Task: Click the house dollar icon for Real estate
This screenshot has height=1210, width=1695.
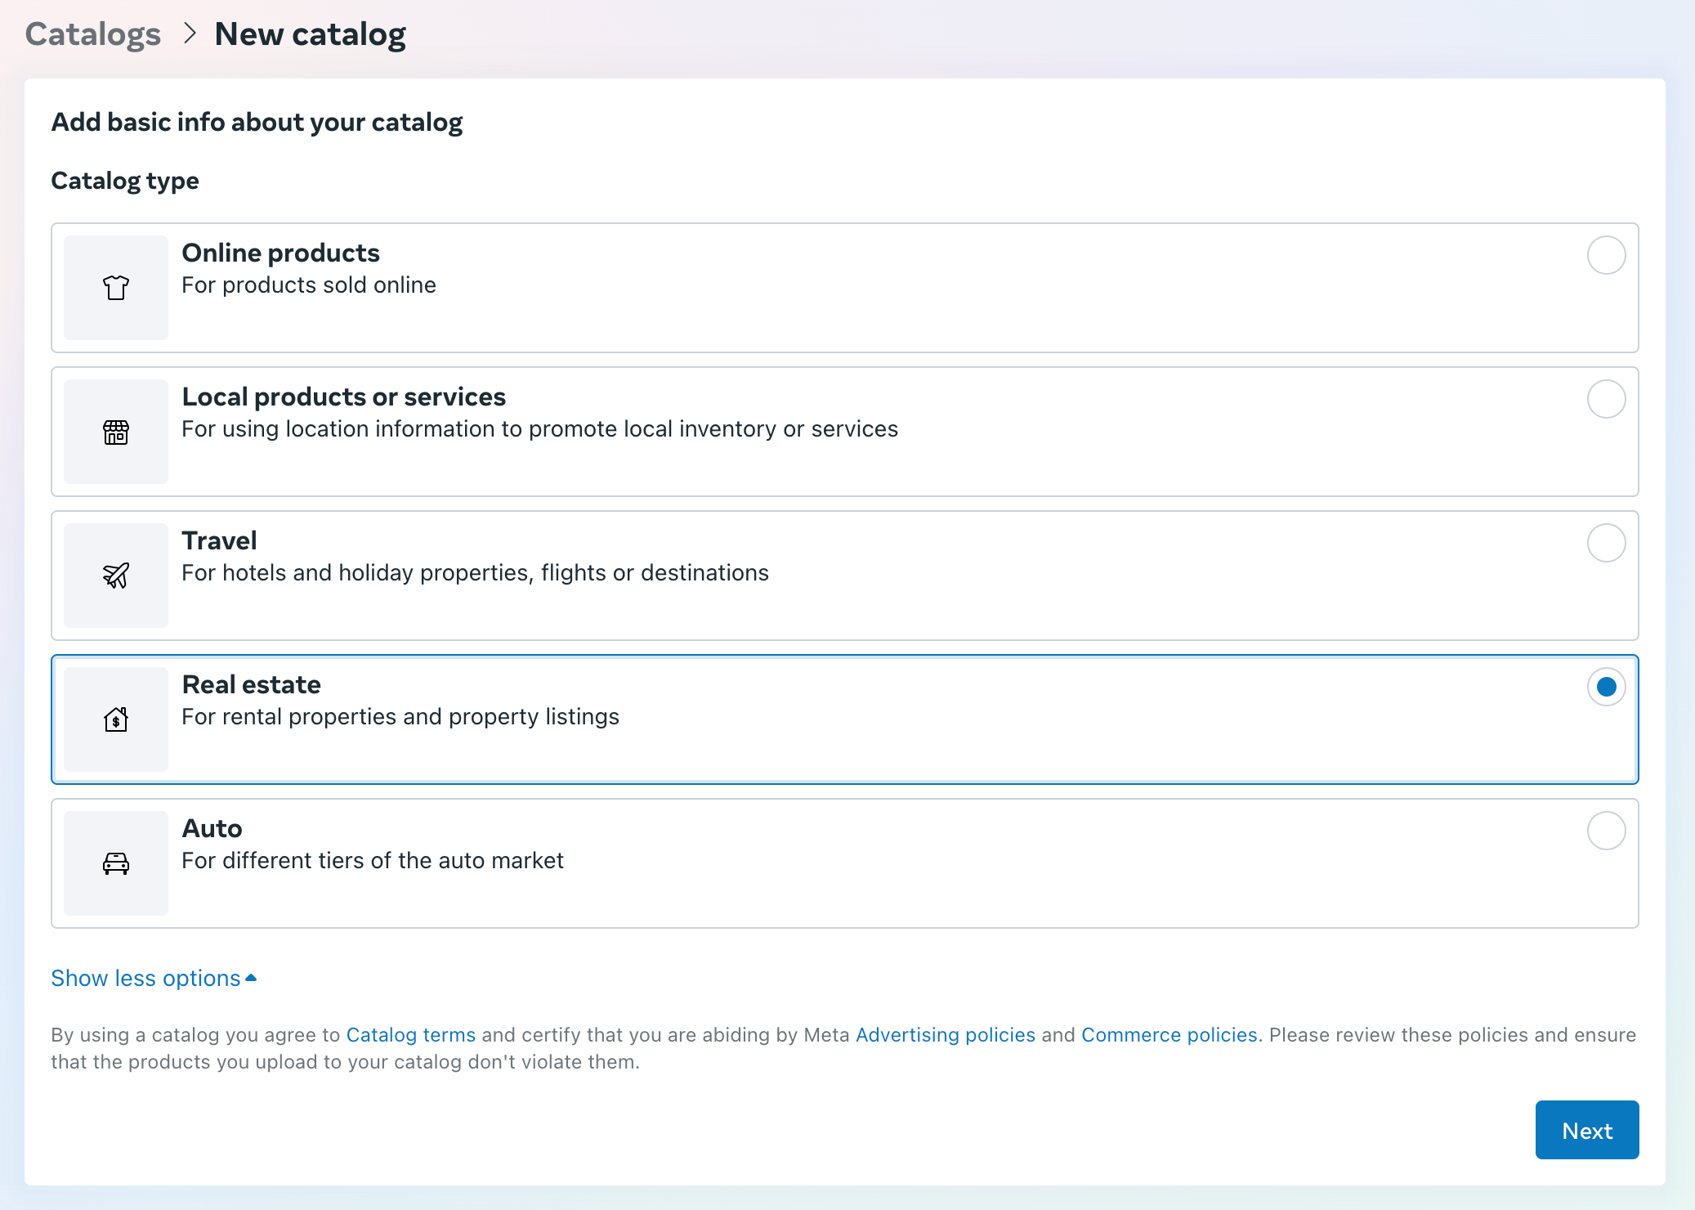Action: pyautogui.click(x=116, y=719)
